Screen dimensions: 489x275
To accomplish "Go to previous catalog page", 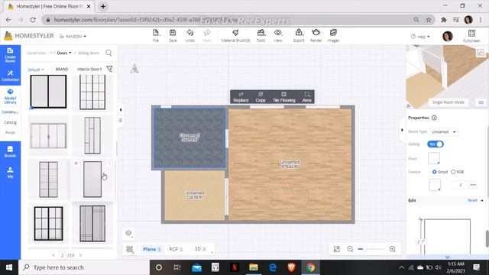I will (53, 255).
